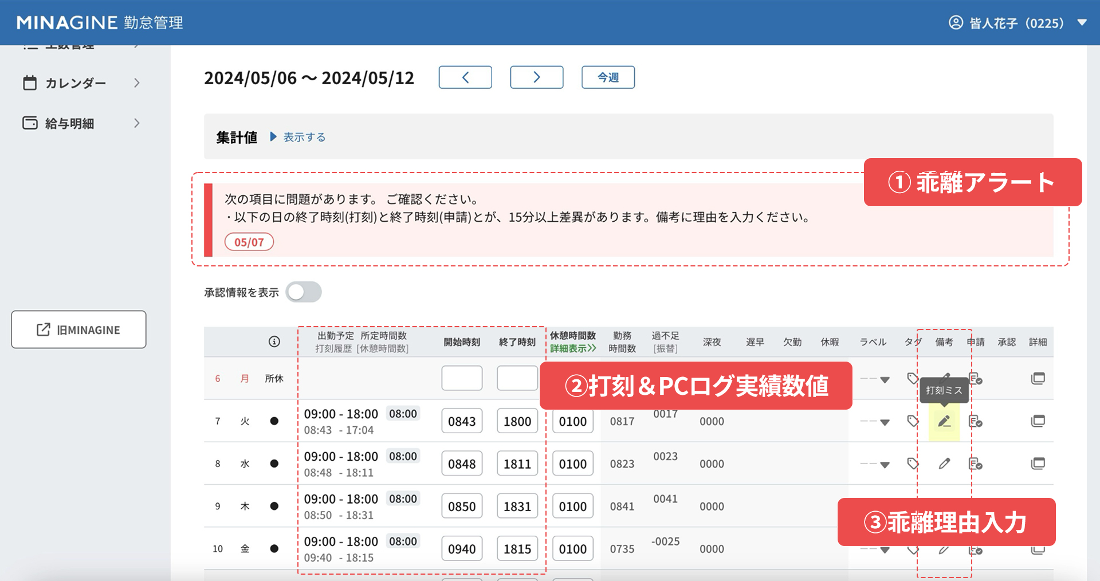Click the info circle icon in table header
1100x581 pixels.
coord(274,342)
